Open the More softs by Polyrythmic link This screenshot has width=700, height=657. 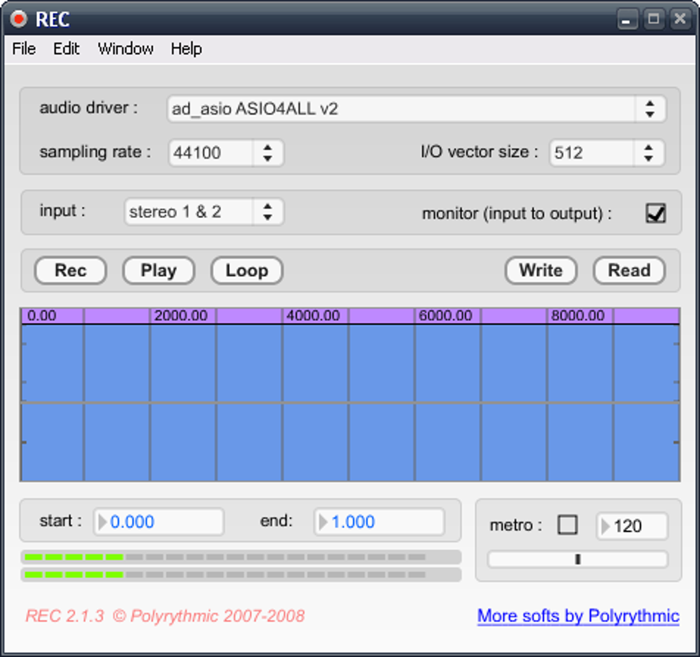[578, 616]
